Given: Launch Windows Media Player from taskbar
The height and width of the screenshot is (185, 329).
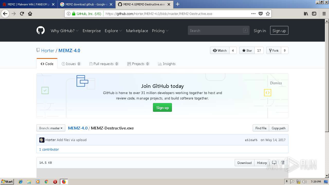Looking at the screenshot, I should coord(38,182).
